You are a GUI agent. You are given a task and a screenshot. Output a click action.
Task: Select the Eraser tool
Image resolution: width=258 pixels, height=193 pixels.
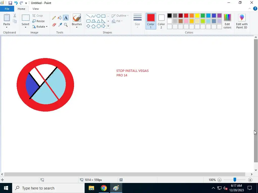tap(54, 25)
